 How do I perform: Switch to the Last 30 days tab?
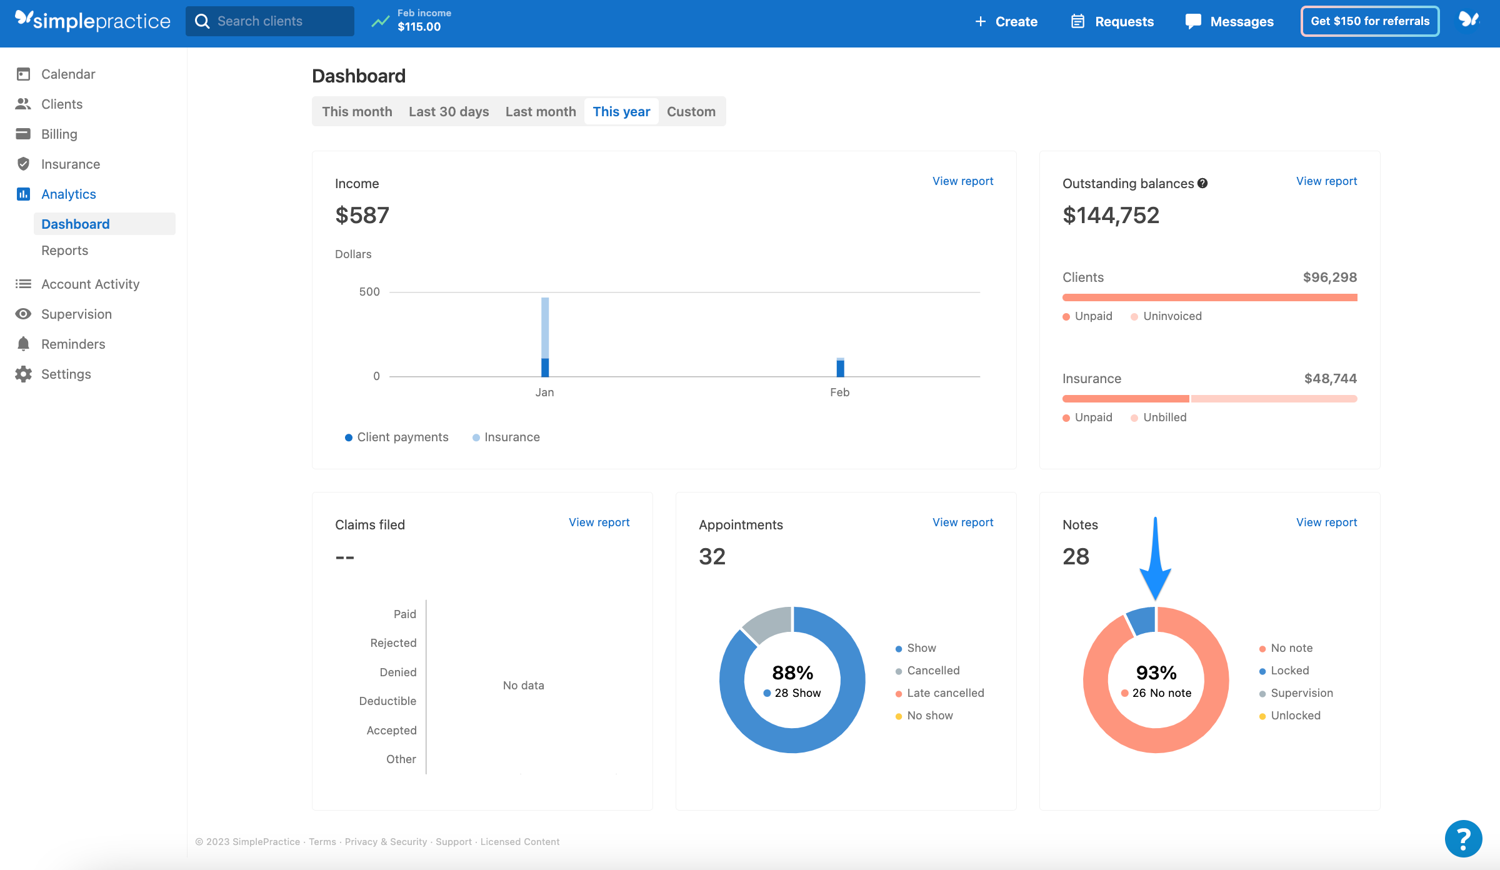coord(449,111)
